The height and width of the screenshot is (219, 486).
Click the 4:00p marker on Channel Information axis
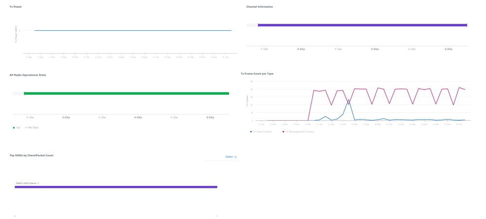coord(375,49)
